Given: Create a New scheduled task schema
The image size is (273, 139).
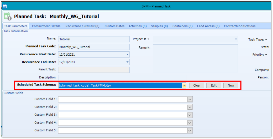Looking at the screenshot, I should tap(231, 85).
